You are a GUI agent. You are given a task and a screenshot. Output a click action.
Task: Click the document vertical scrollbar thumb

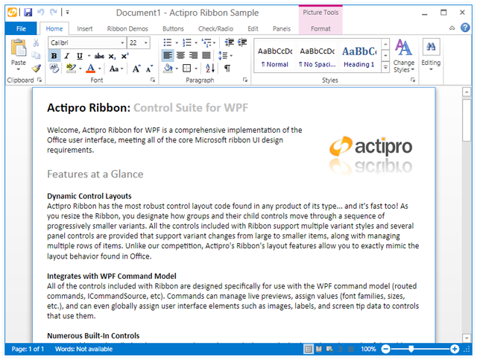(x=467, y=120)
